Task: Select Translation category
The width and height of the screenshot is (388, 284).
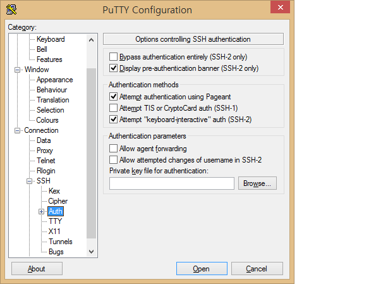Action: (x=53, y=100)
